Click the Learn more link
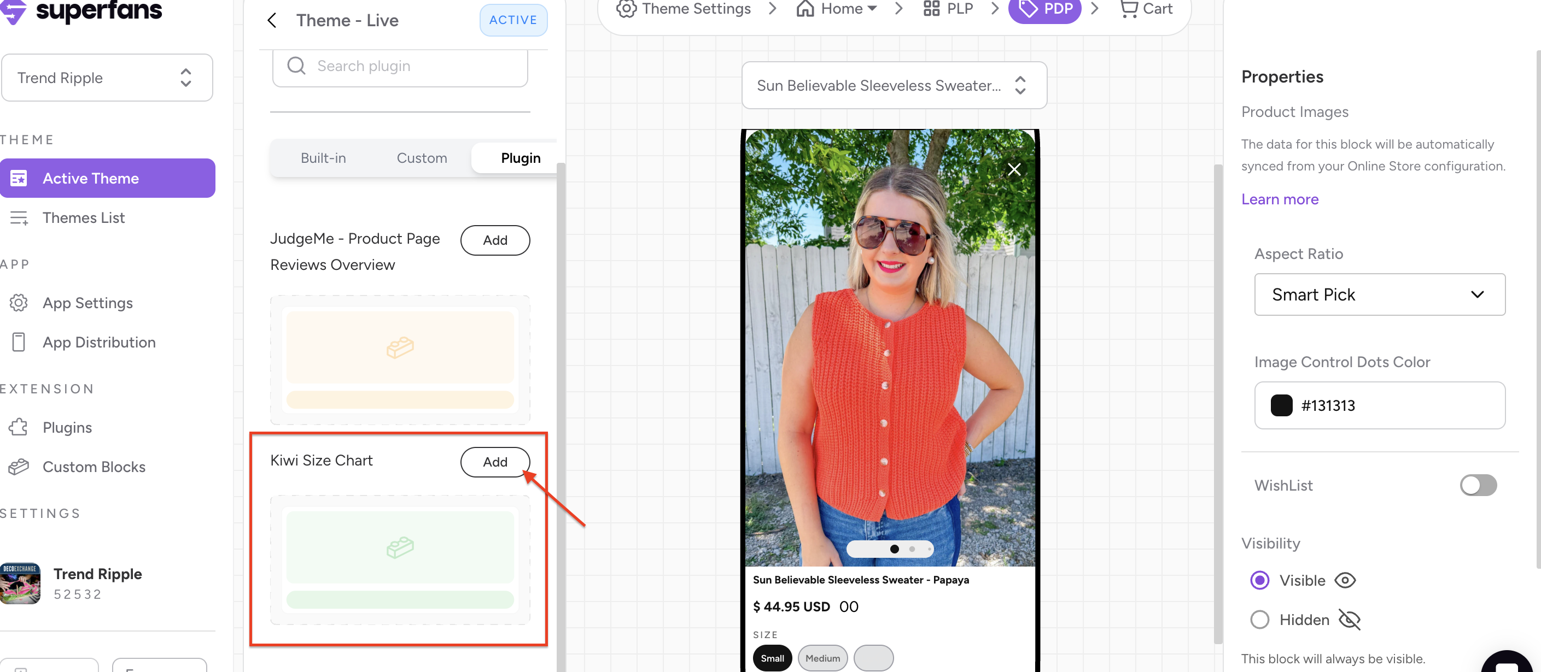The width and height of the screenshot is (1541, 672). 1279,199
